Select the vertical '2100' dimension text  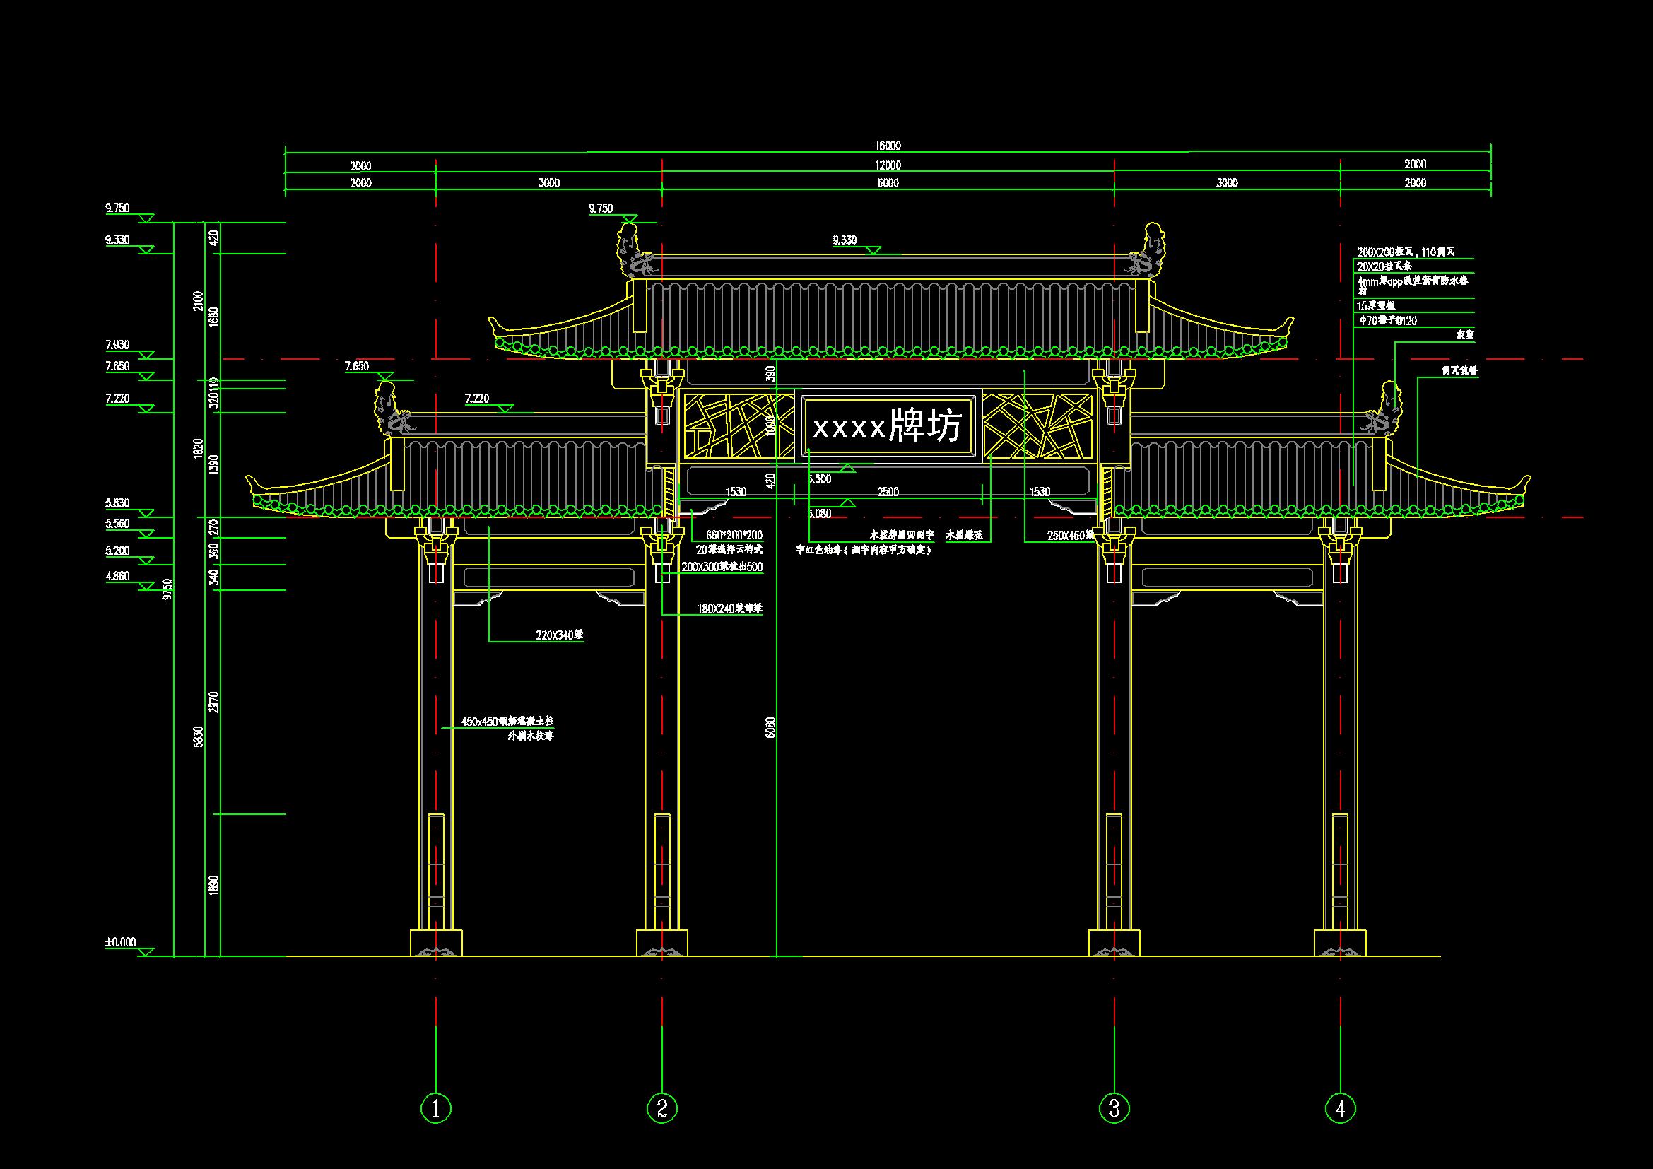tap(199, 302)
